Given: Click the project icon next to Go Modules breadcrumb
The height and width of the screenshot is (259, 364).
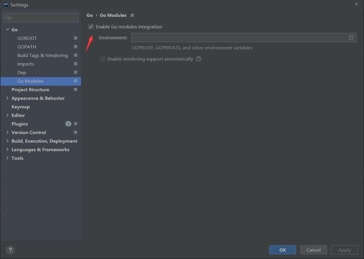Looking at the screenshot, I should coord(132,15).
